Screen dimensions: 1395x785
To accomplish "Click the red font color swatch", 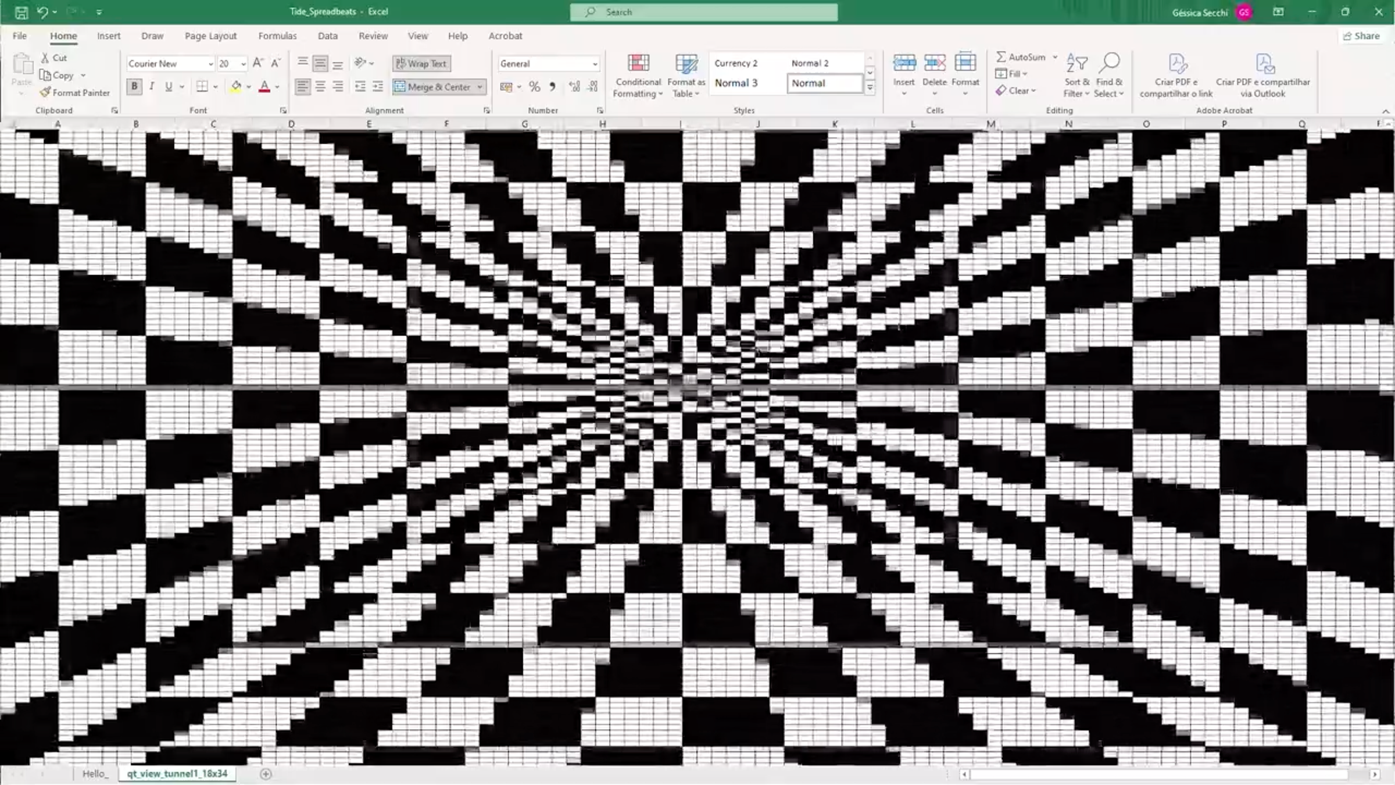I will tap(264, 87).
